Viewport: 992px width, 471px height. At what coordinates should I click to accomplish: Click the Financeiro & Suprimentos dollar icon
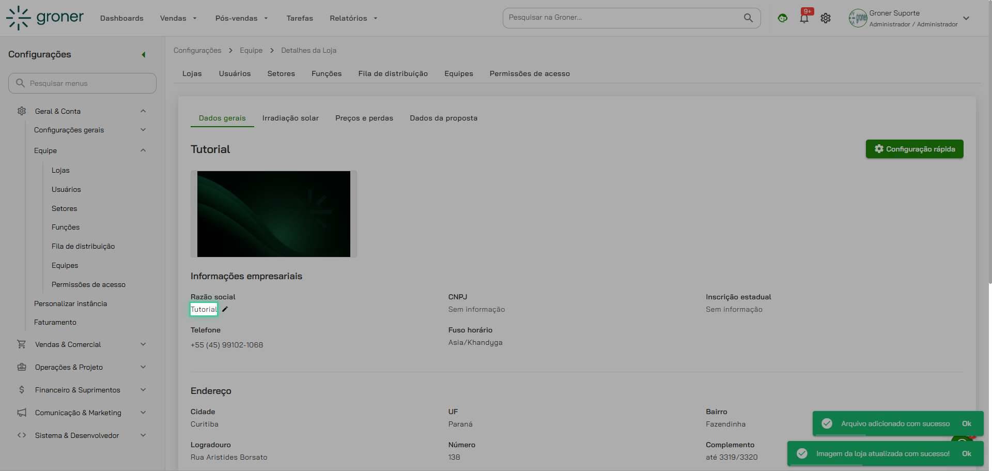(22, 390)
